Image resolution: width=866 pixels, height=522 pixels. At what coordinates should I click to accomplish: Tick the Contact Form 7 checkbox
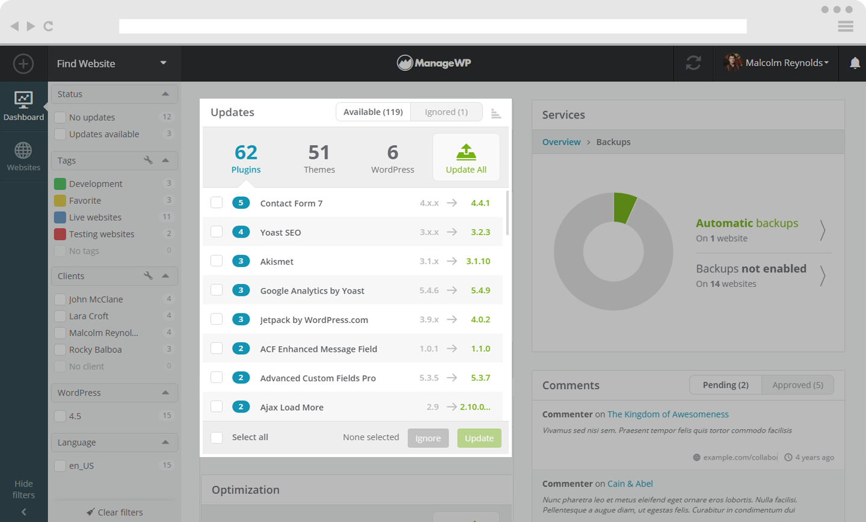pyautogui.click(x=216, y=203)
